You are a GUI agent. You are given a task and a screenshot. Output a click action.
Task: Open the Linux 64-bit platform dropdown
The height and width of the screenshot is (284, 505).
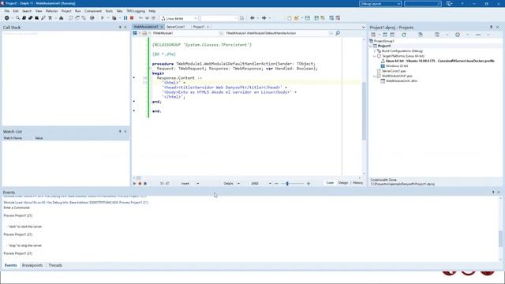[179, 18]
